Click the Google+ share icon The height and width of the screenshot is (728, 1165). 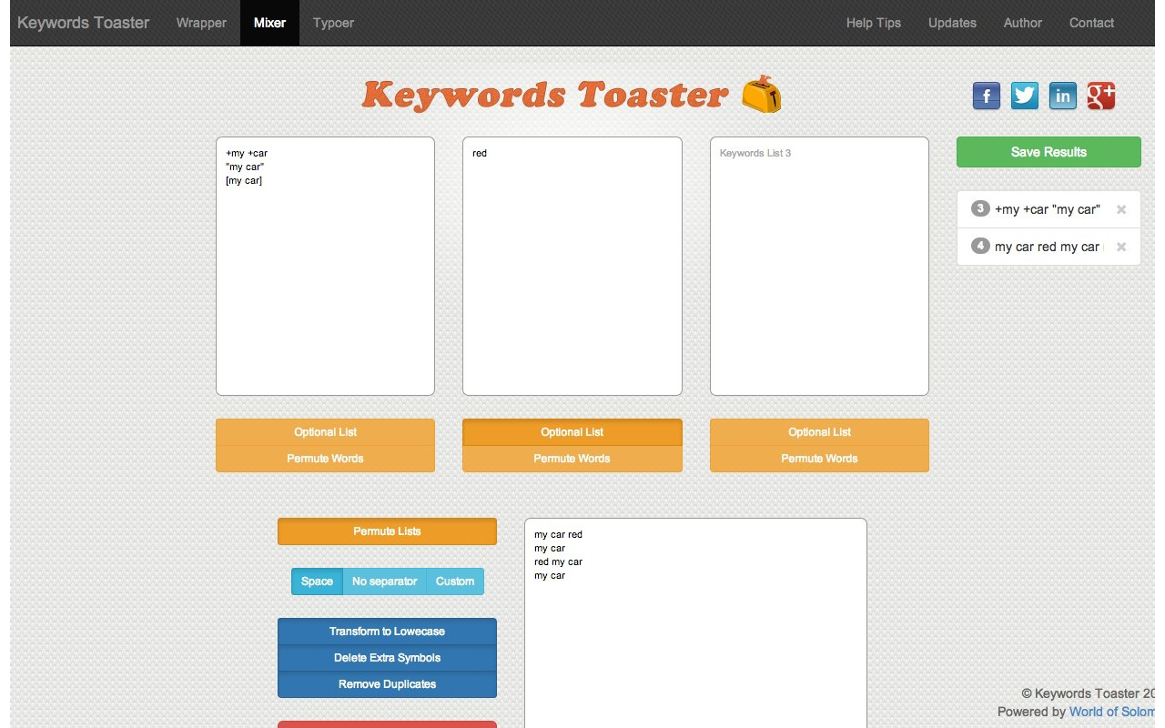(x=1100, y=96)
